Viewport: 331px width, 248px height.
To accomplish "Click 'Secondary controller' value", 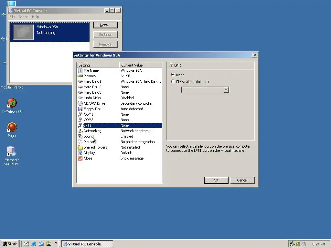I will (137, 103).
